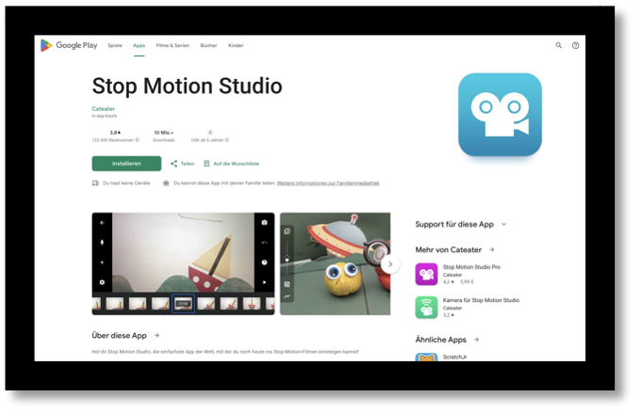Click the devices icon beside Du hast keine Geräte
Screen dimensions: 642x414
click(95, 183)
